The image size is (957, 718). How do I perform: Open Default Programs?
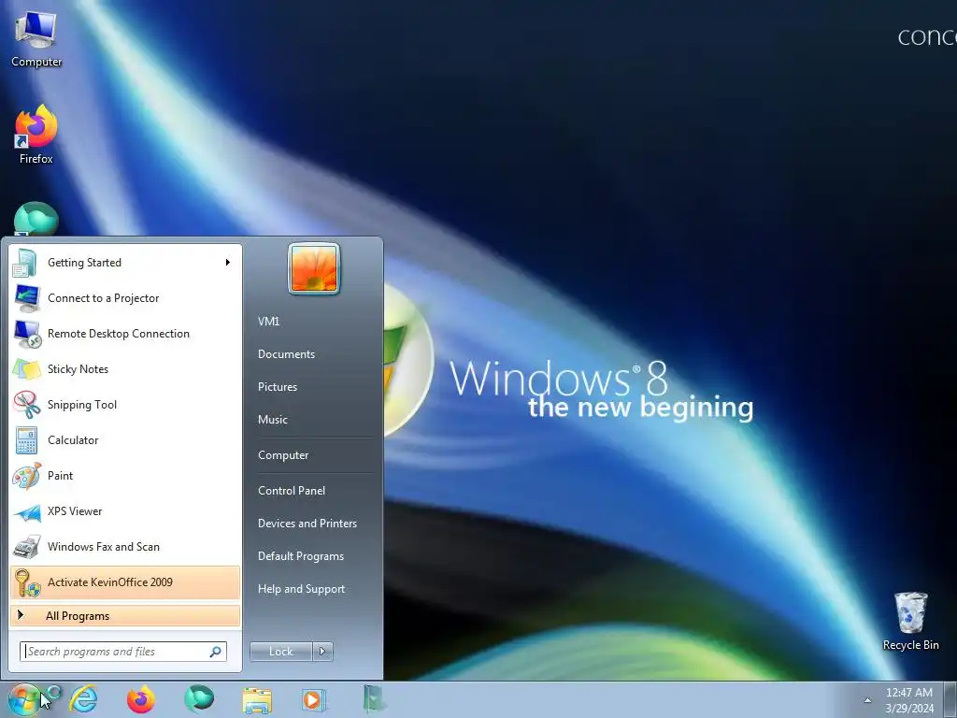[x=301, y=556]
